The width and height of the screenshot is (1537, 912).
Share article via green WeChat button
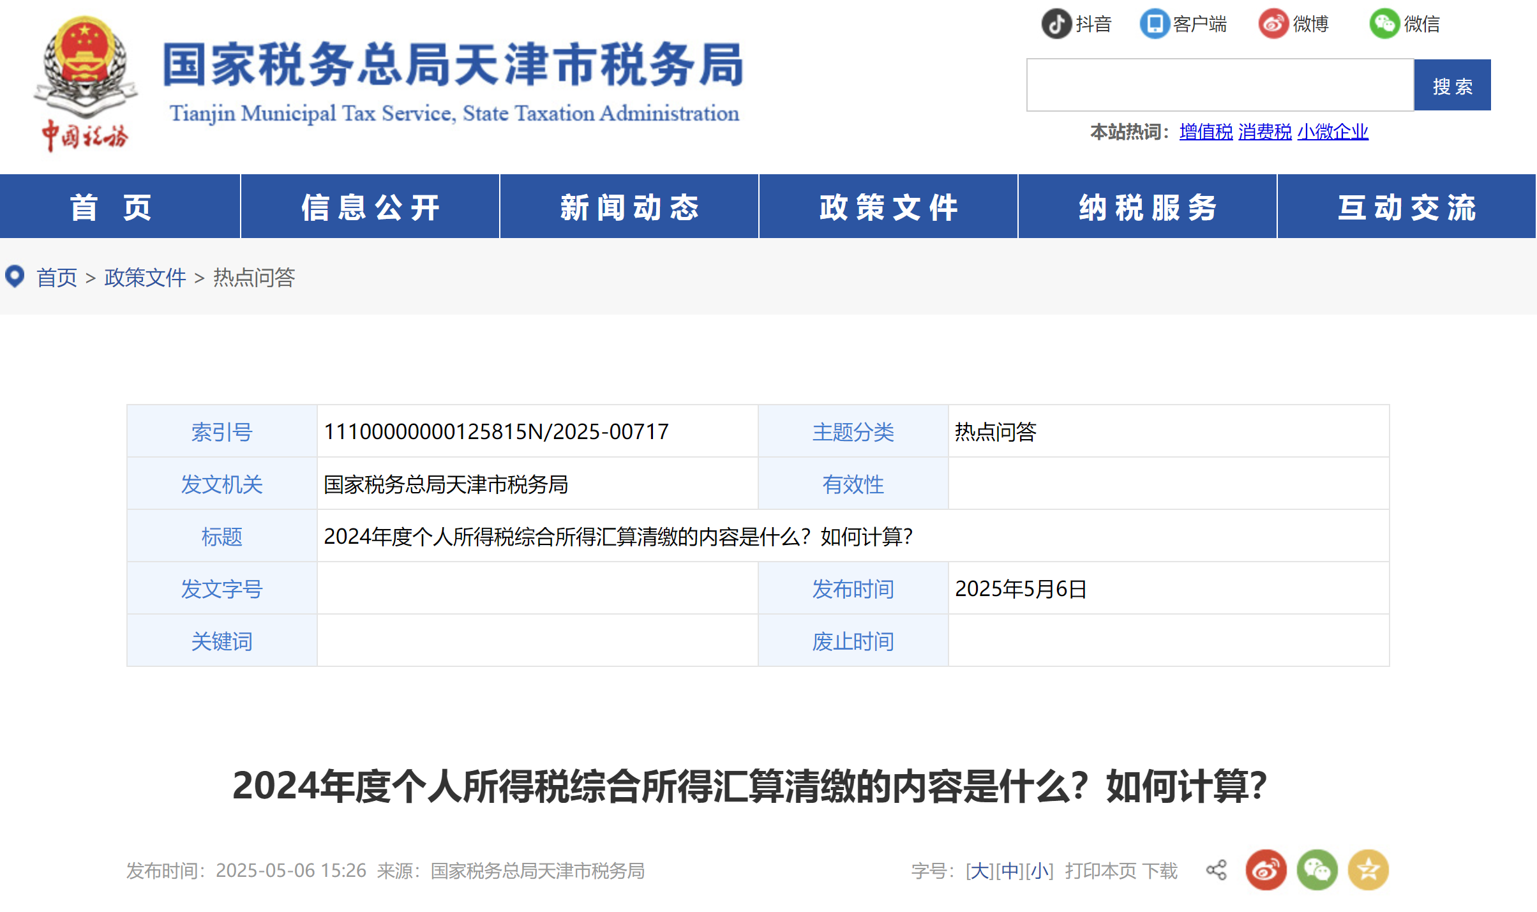point(1317,870)
